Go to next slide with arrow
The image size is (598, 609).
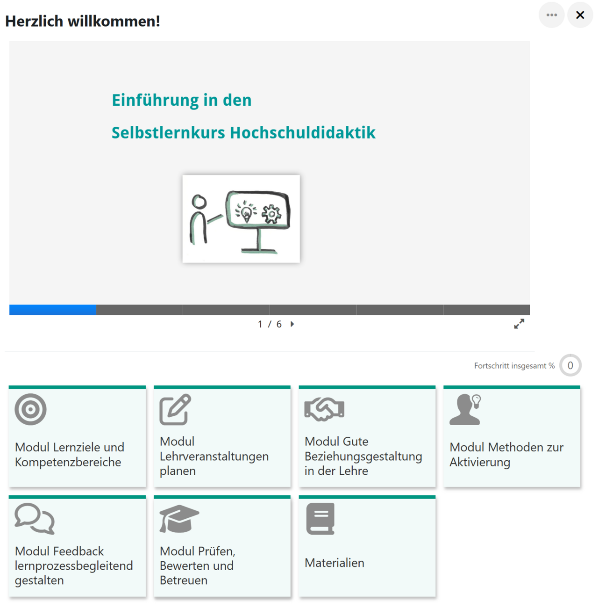pyautogui.click(x=292, y=324)
